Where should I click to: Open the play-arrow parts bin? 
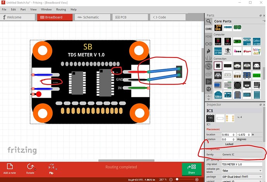209,82
